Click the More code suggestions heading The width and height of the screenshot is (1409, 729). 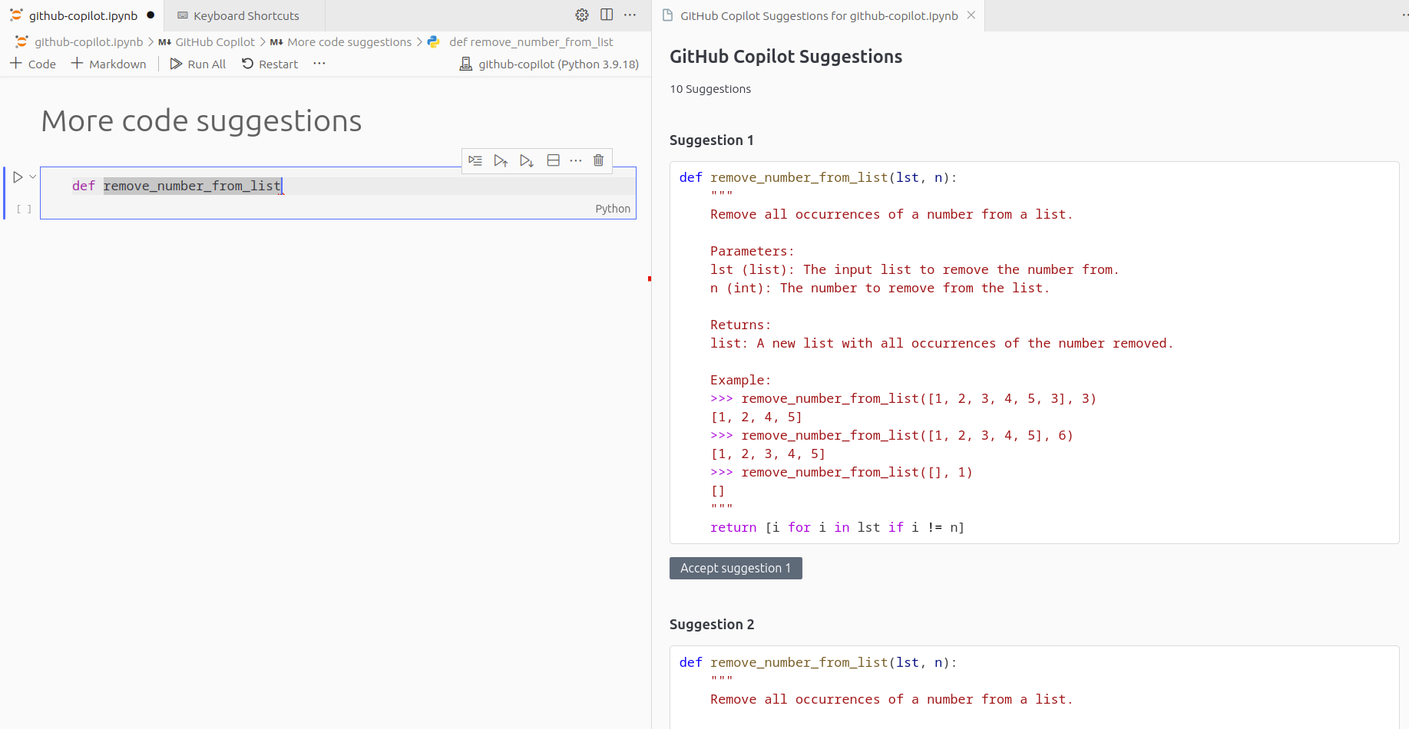pos(201,121)
